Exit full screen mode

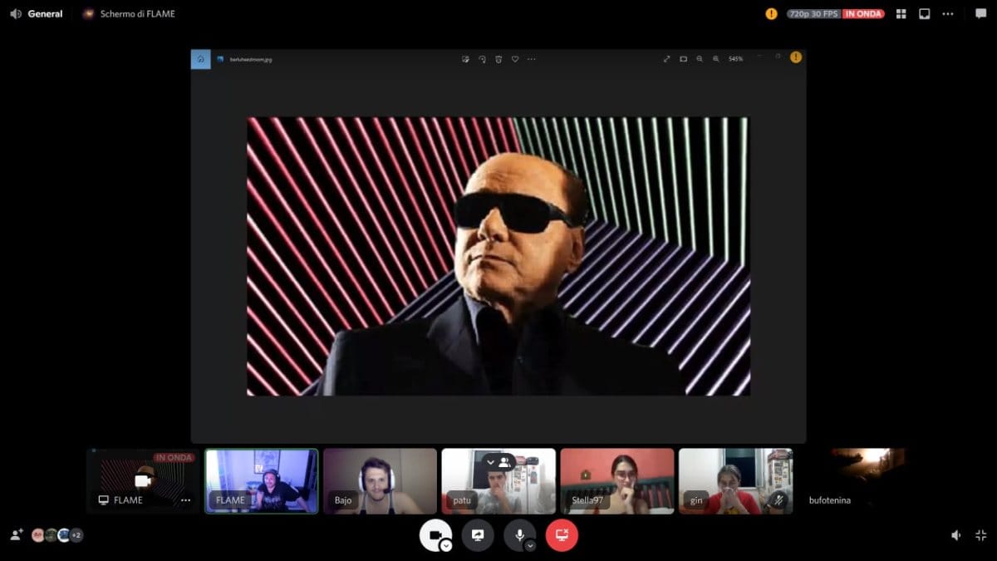coord(981,535)
